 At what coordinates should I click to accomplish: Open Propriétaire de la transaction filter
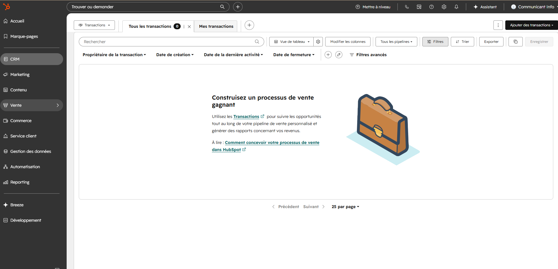click(114, 55)
